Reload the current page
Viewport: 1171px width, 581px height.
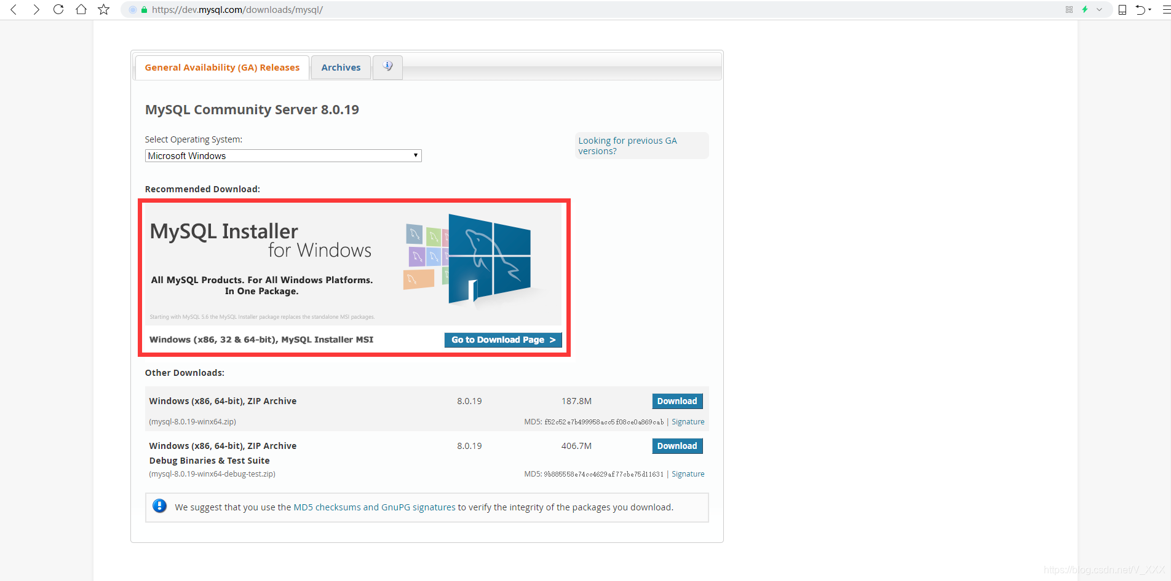coord(58,9)
